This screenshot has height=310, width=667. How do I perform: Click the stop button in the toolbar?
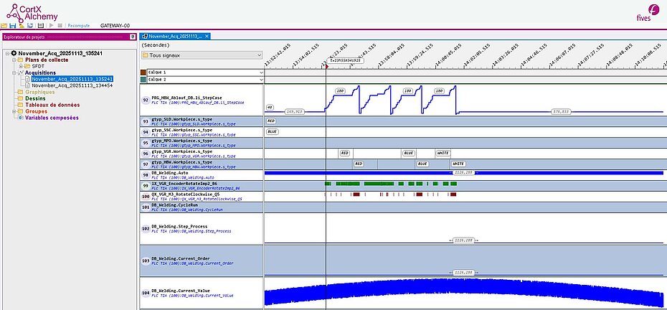(x=59, y=26)
